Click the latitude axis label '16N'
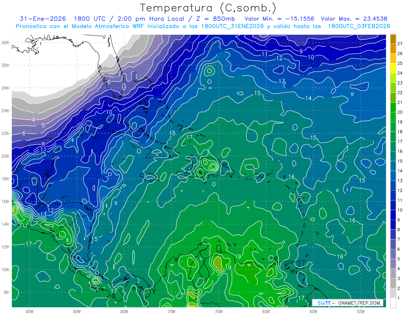Viewport: 409px width, 316px height. 5,201
